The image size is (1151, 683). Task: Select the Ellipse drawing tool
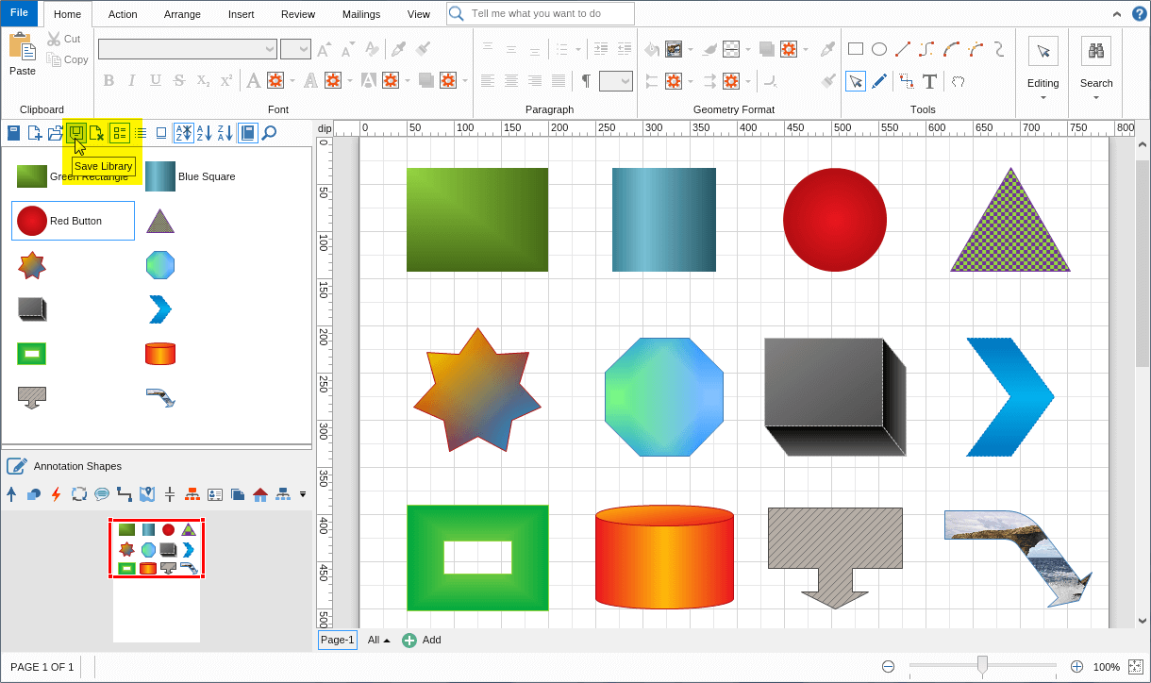click(x=878, y=49)
